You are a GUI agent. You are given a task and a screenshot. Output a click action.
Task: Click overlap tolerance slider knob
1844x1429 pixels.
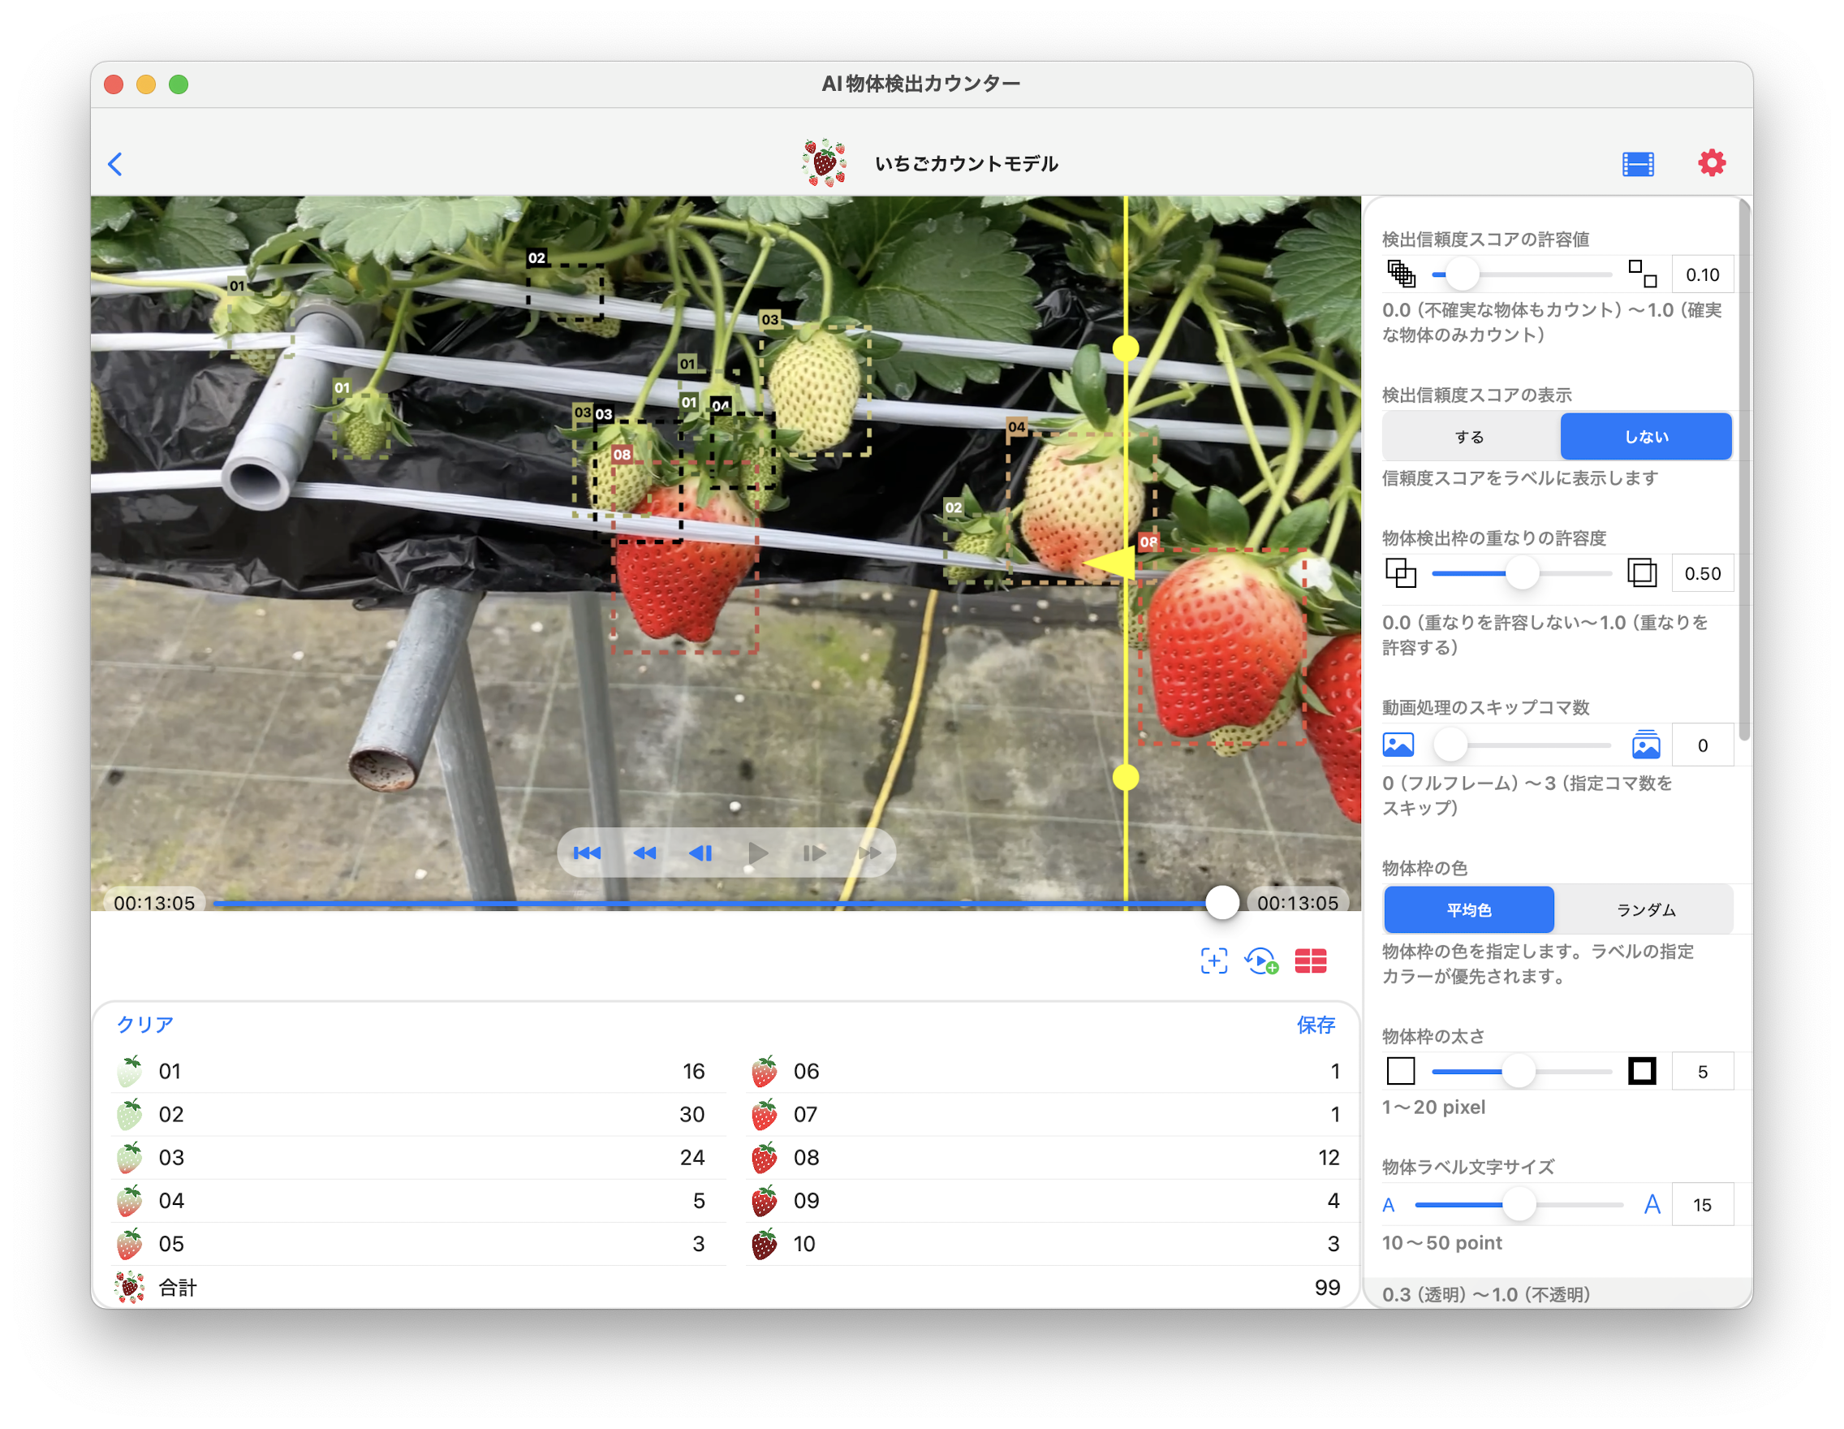click(x=1522, y=573)
